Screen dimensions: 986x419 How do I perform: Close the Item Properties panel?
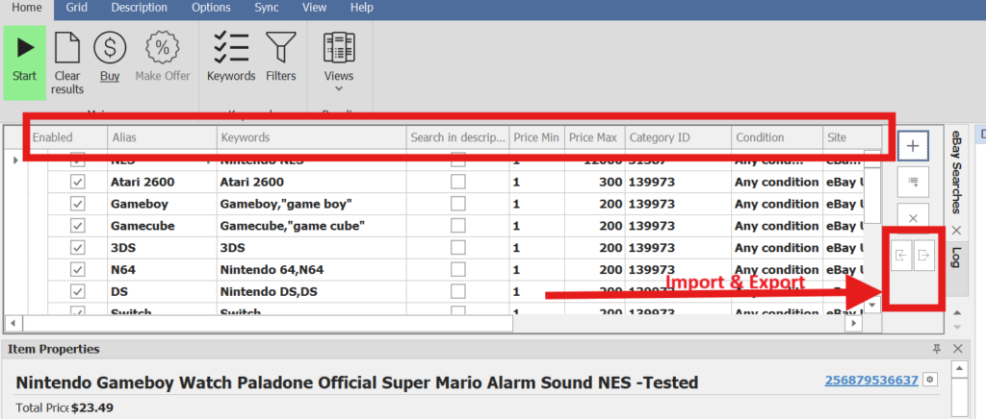[958, 349]
